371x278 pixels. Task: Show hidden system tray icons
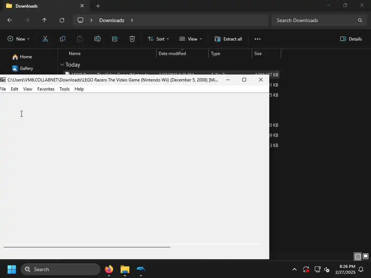[x=295, y=269]
